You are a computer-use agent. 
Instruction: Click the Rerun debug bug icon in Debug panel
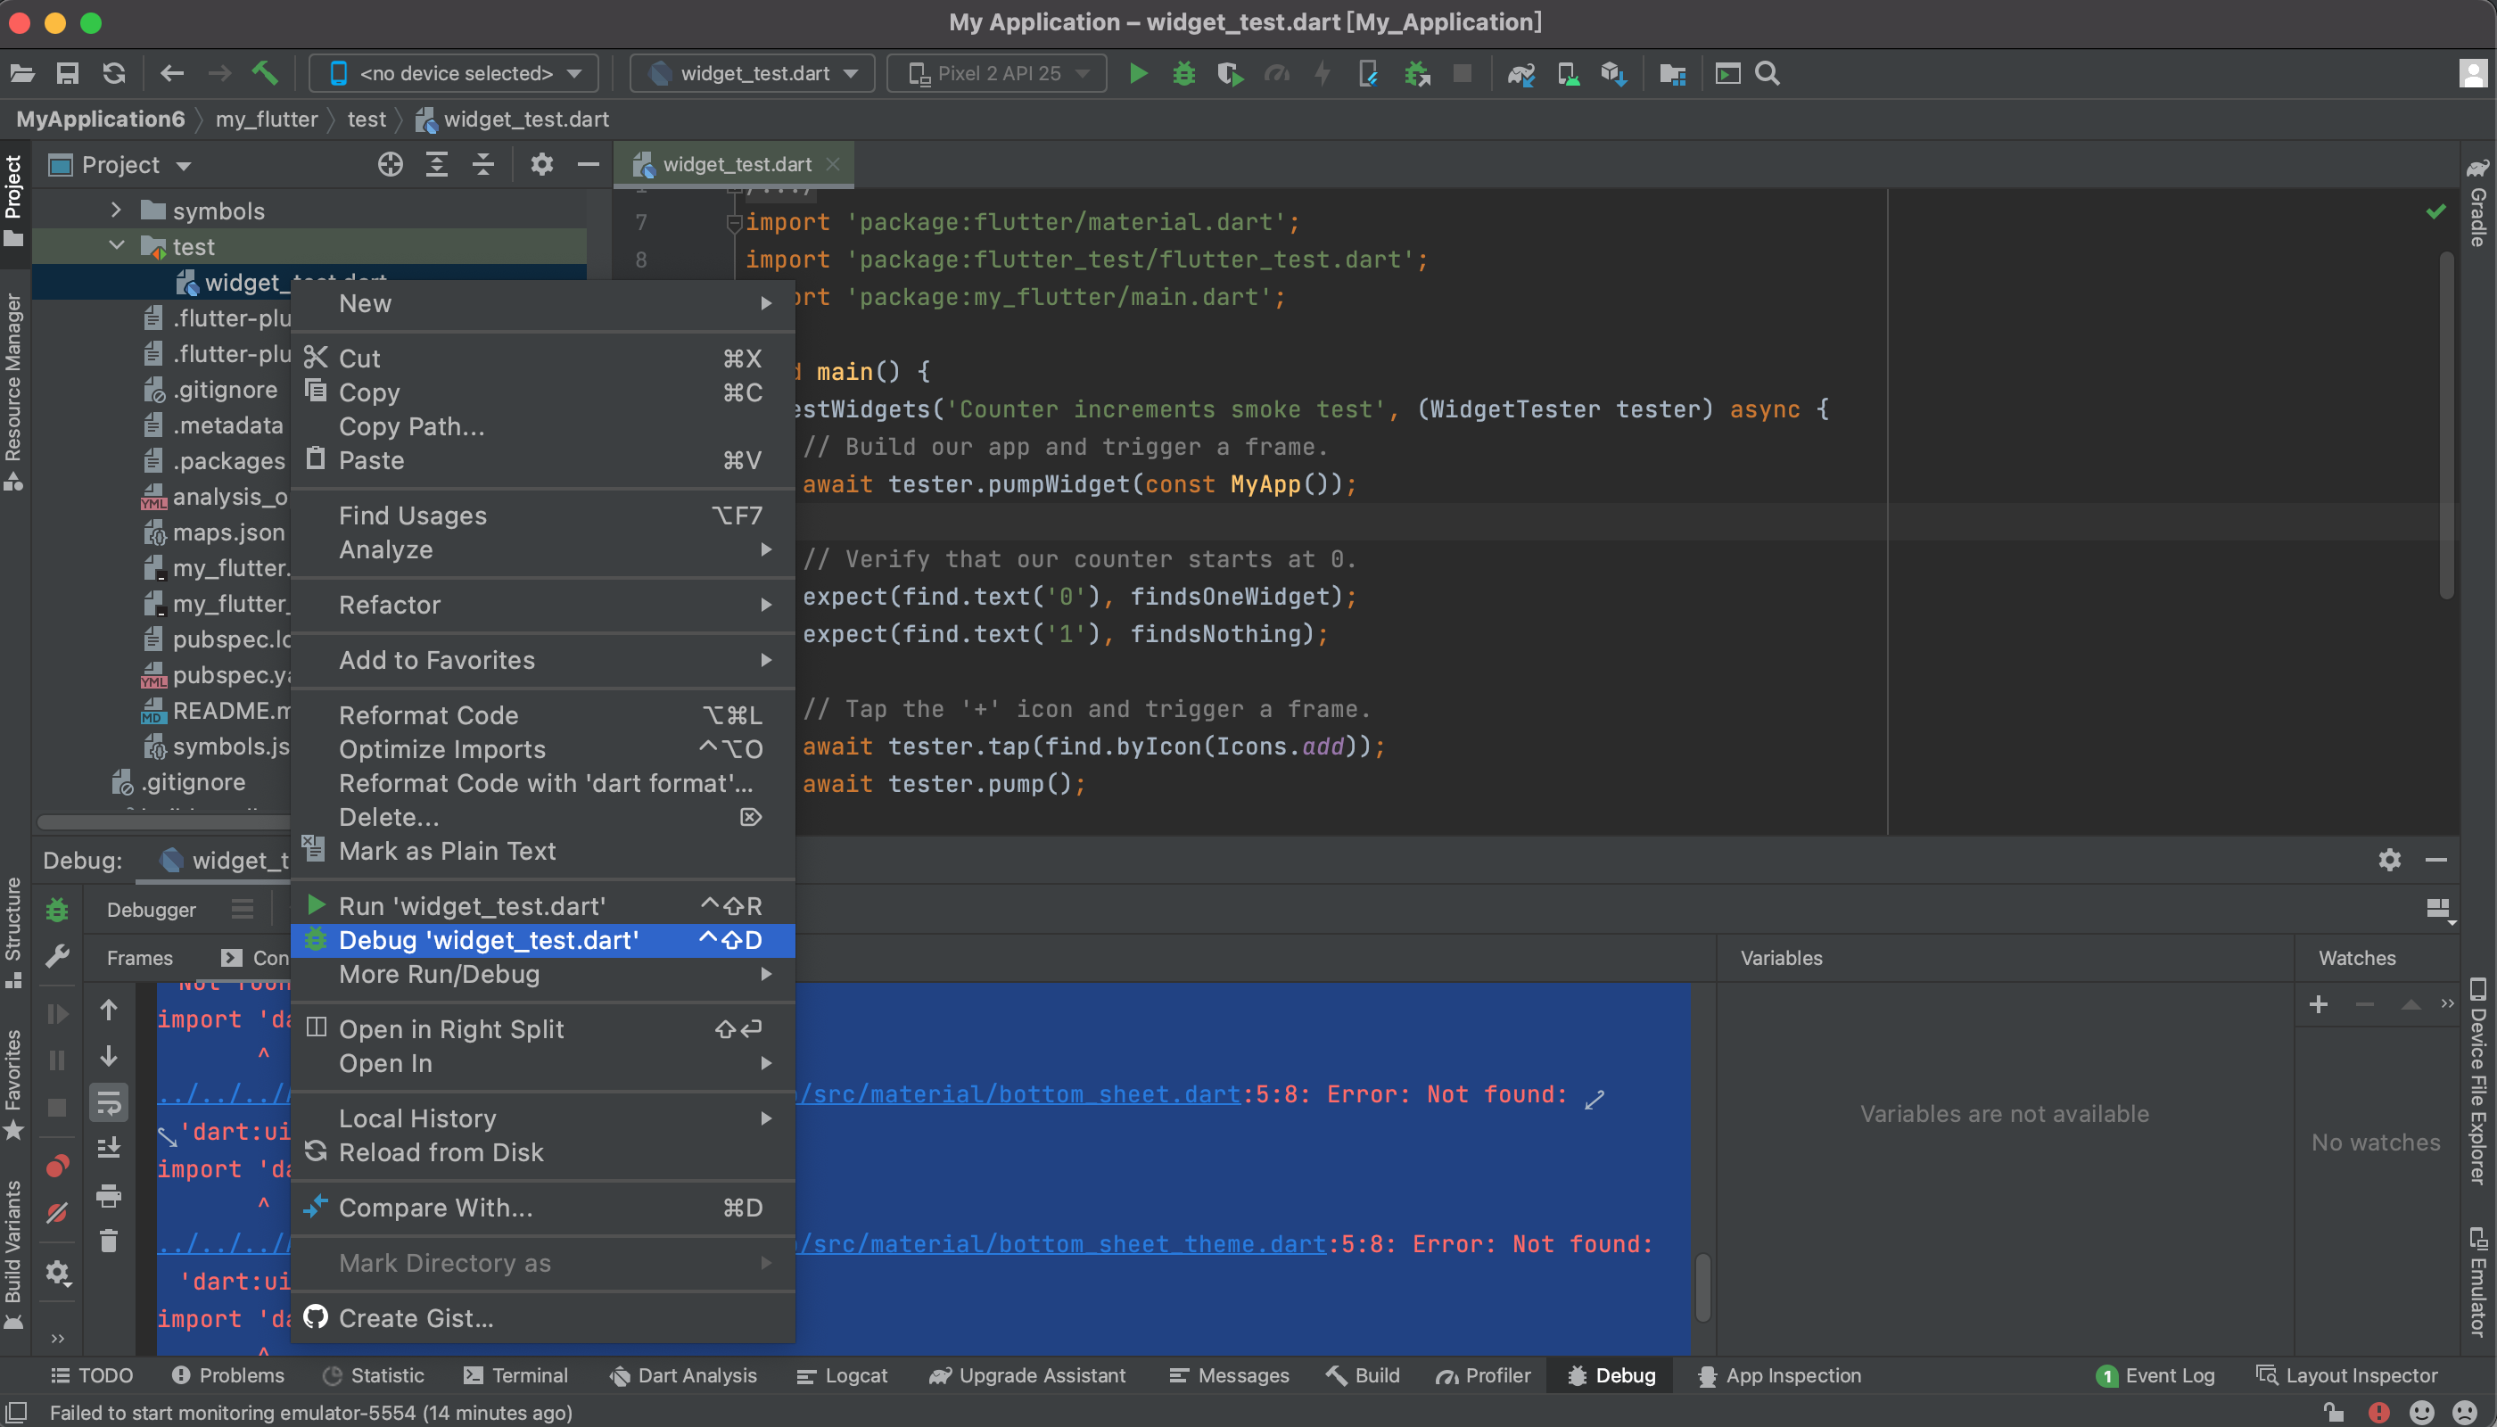57,911
